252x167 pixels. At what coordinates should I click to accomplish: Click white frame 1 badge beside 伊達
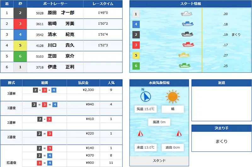coord(20,67)
